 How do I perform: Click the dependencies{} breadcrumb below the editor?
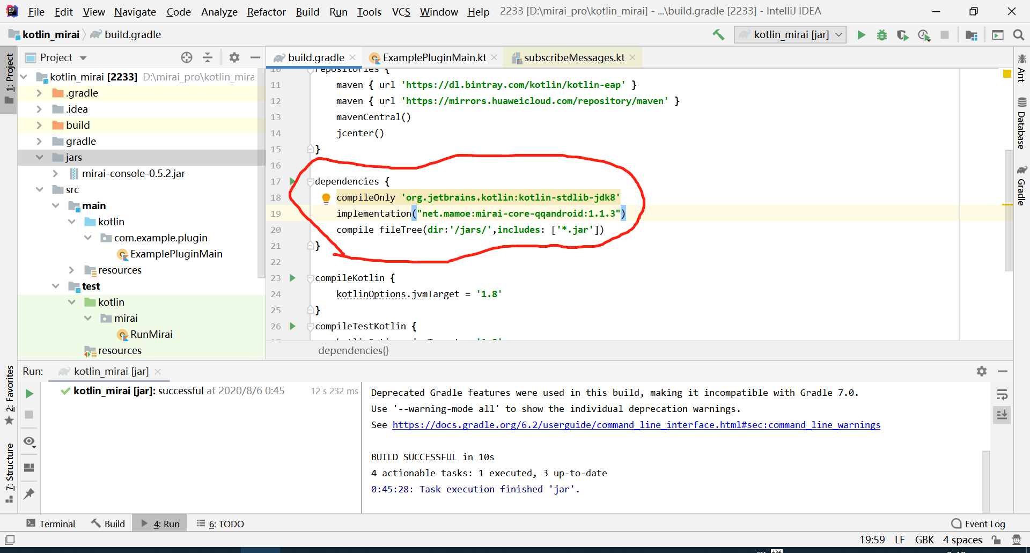point(353,350)
